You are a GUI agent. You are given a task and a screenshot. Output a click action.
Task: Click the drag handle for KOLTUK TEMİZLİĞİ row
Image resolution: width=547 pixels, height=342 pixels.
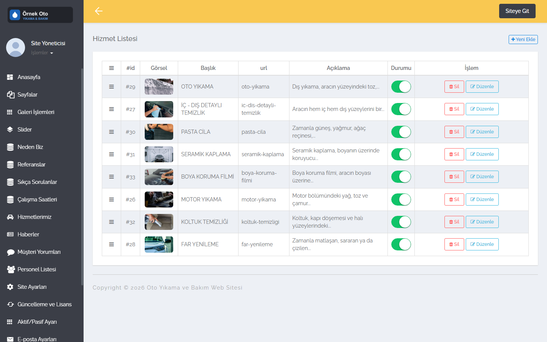tap(111, 222)
